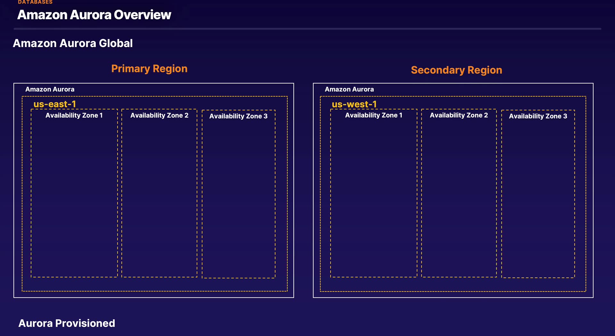Click "Availability Zone 3" under us-west-1
The image size is (615, 336).
point(538,116)
